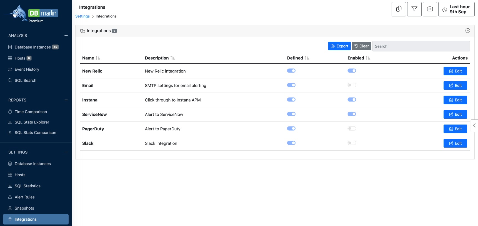Toggle Defined switch for ServiceNow

(291, 114)
